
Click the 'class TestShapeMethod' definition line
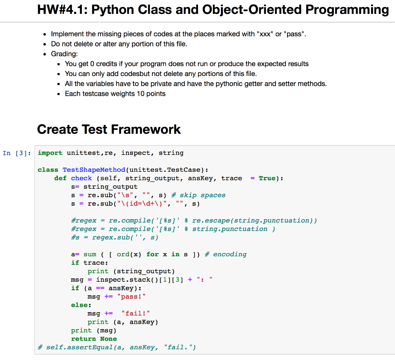point(123,170)
